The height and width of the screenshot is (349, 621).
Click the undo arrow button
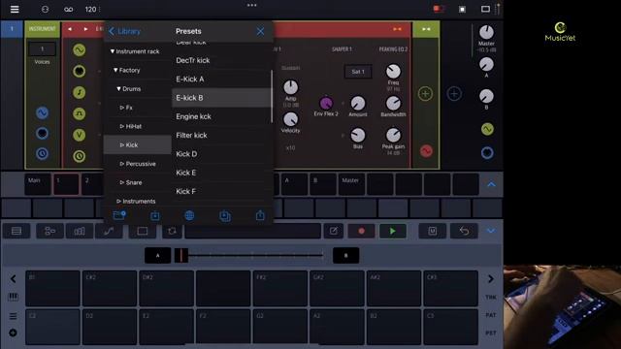[464, 231]
